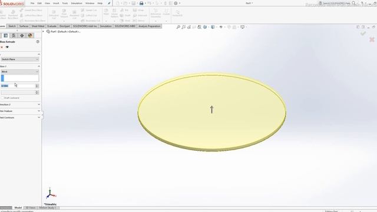Cancel the extrude with the red X in viewport corner
This screenshot has width=377, height=212.
(372, 39)
